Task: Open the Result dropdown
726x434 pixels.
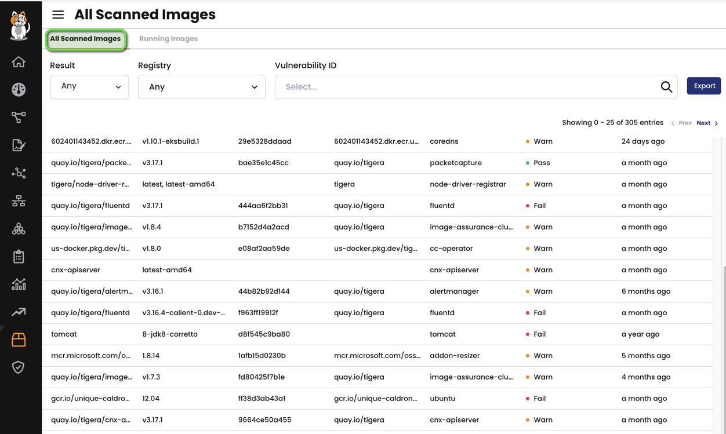Action: pos(89,87)
